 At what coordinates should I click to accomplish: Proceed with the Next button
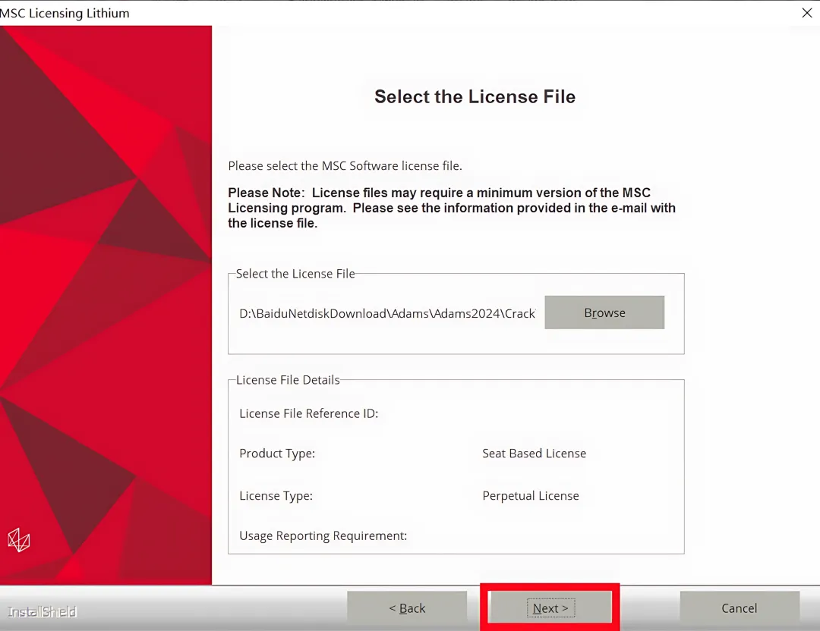click(x=550, y=607)
